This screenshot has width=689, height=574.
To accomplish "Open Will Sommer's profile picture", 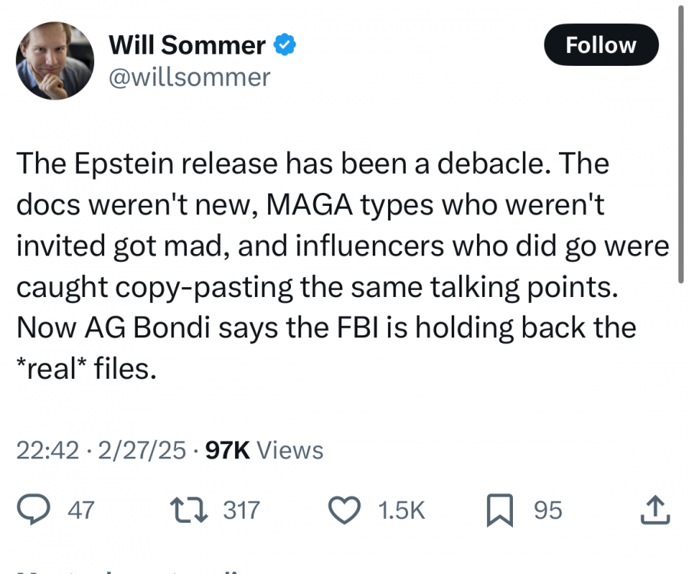I will [x=55, y=61].
